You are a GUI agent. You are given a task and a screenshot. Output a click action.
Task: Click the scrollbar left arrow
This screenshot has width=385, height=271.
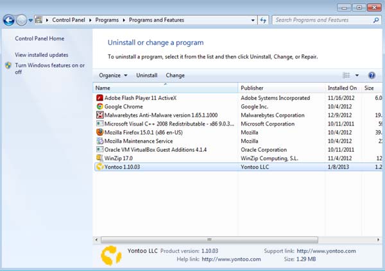(96, 240)
